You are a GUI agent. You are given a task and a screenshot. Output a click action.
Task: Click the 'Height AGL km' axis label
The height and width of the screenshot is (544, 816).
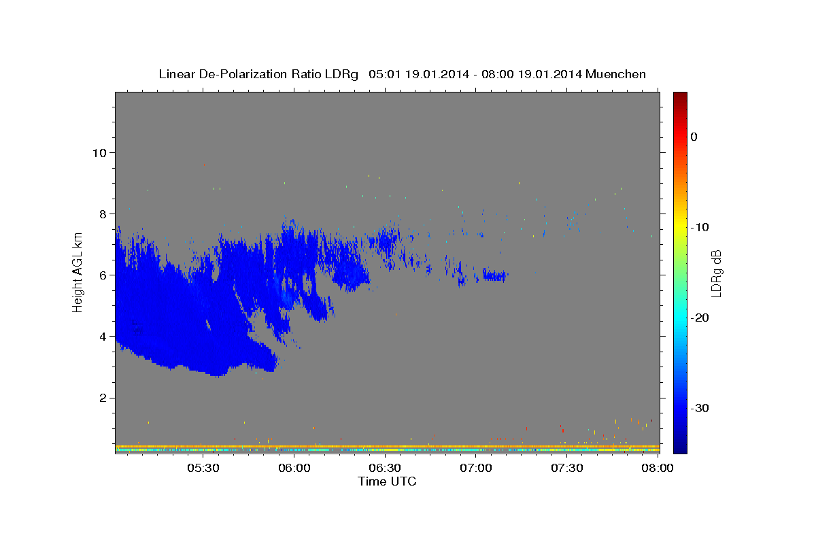(78, 272)
